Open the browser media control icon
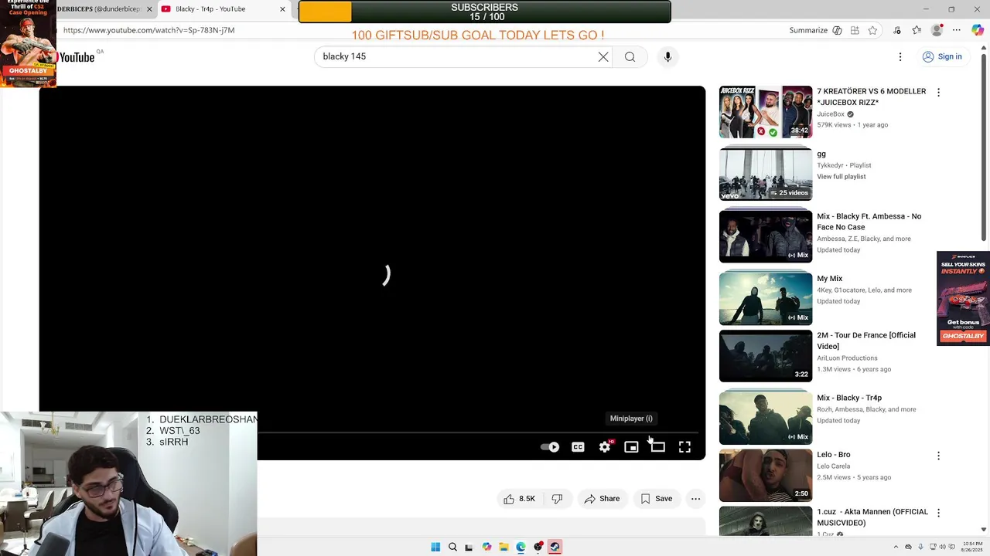Screen dimensions: 990x556 coord(897,30)
